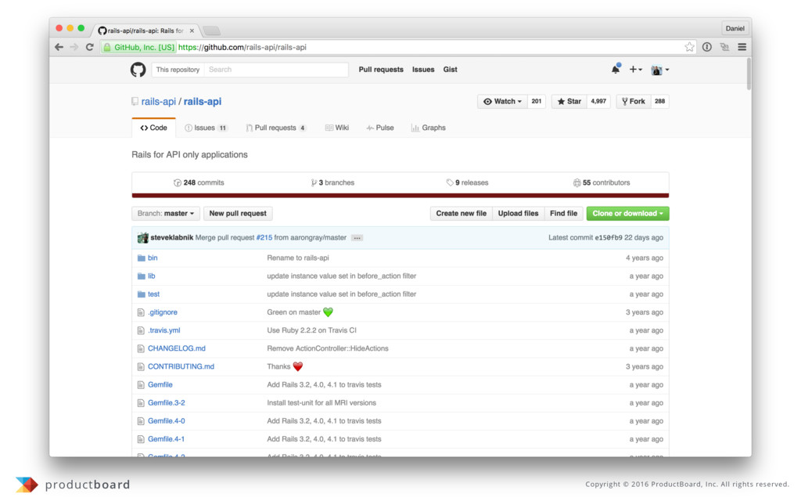Open the rails-api repository name link
The image size is (801, 501).
tap(203, 101)
